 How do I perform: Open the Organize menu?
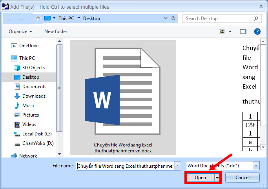[x=20, y=31]
